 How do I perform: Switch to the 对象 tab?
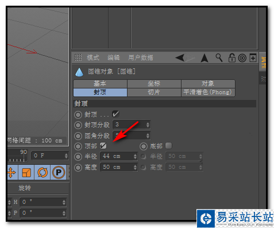pos(208,84)
